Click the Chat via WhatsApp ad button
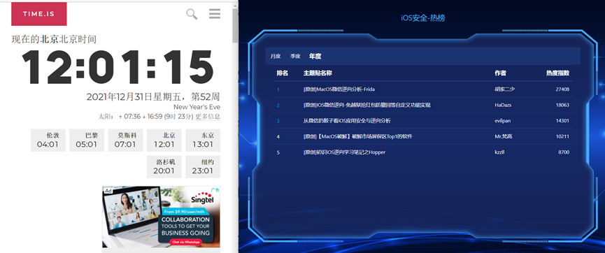The width and height of the screenshot is (605, 253). coord(186,243)
